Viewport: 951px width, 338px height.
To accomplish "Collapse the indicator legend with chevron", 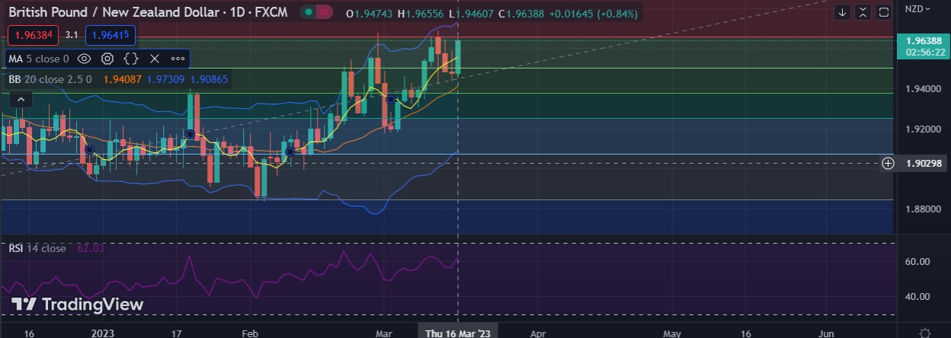I will coord(21,99).
